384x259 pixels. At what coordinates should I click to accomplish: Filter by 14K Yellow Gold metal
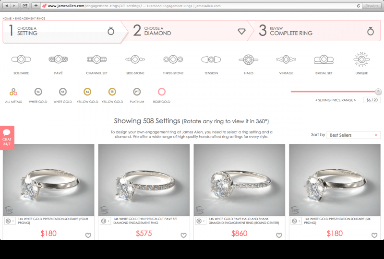[87, 92]
